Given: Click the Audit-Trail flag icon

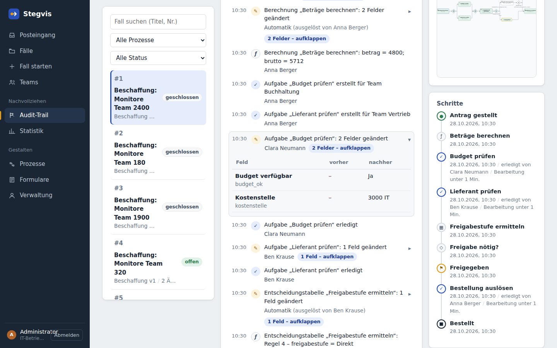Looking at the screenshot, I should coord(12,115).
